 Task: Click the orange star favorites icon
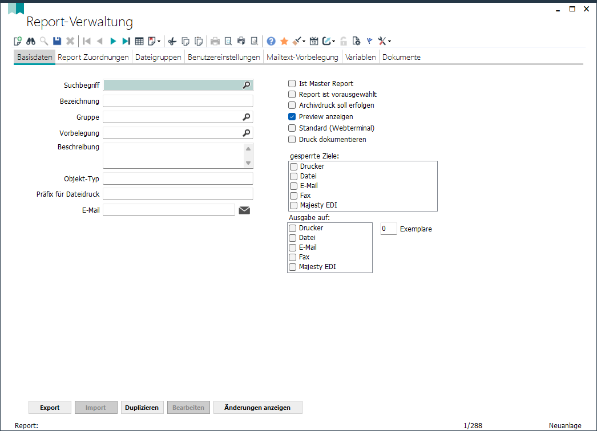(x=284, y=41)
